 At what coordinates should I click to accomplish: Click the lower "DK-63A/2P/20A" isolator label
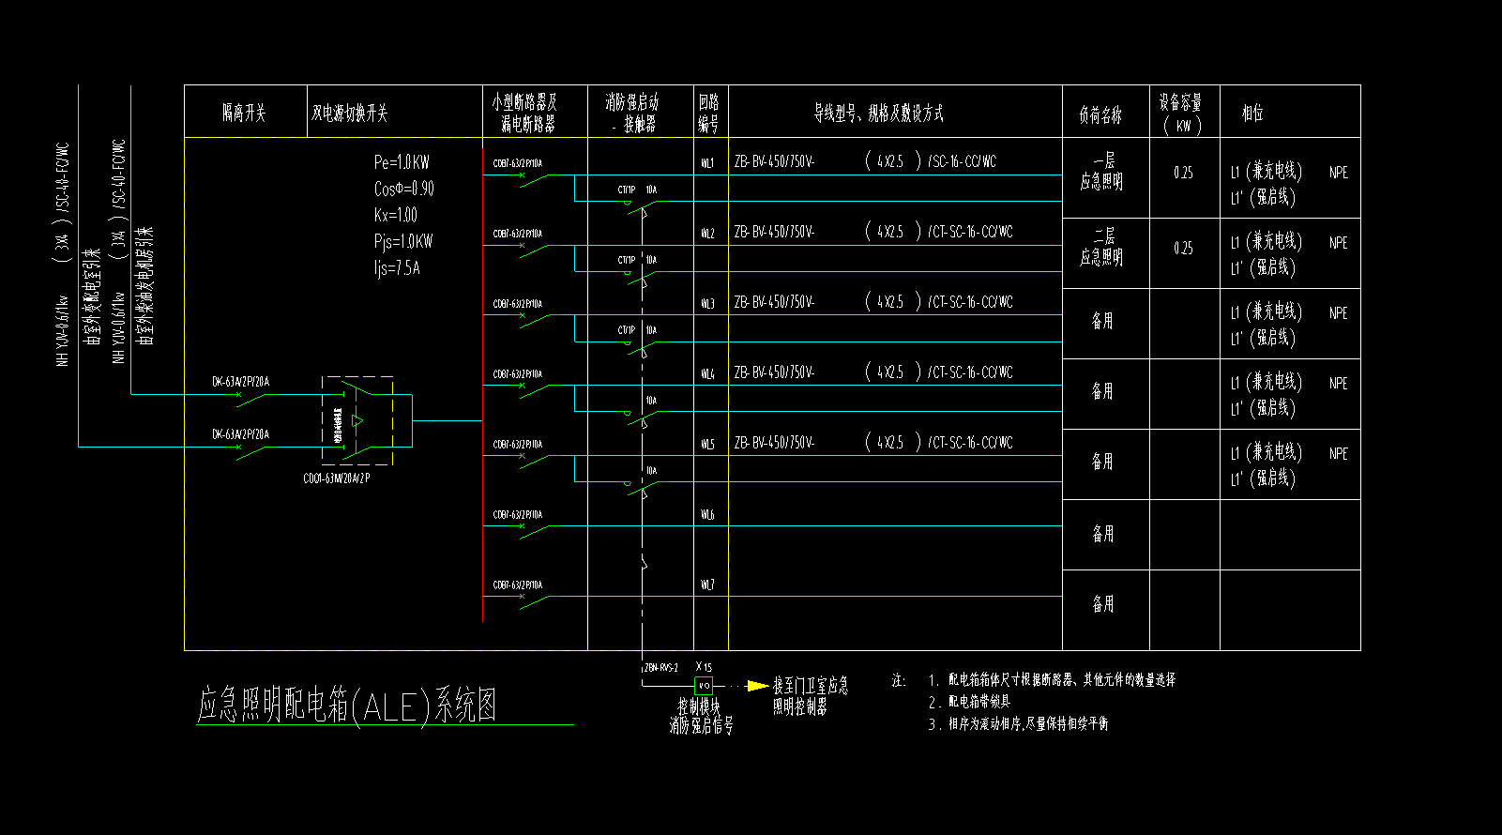pos(240,434)
